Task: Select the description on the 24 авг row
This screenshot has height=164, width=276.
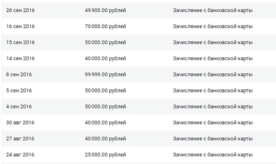Action: click(212, 155)
